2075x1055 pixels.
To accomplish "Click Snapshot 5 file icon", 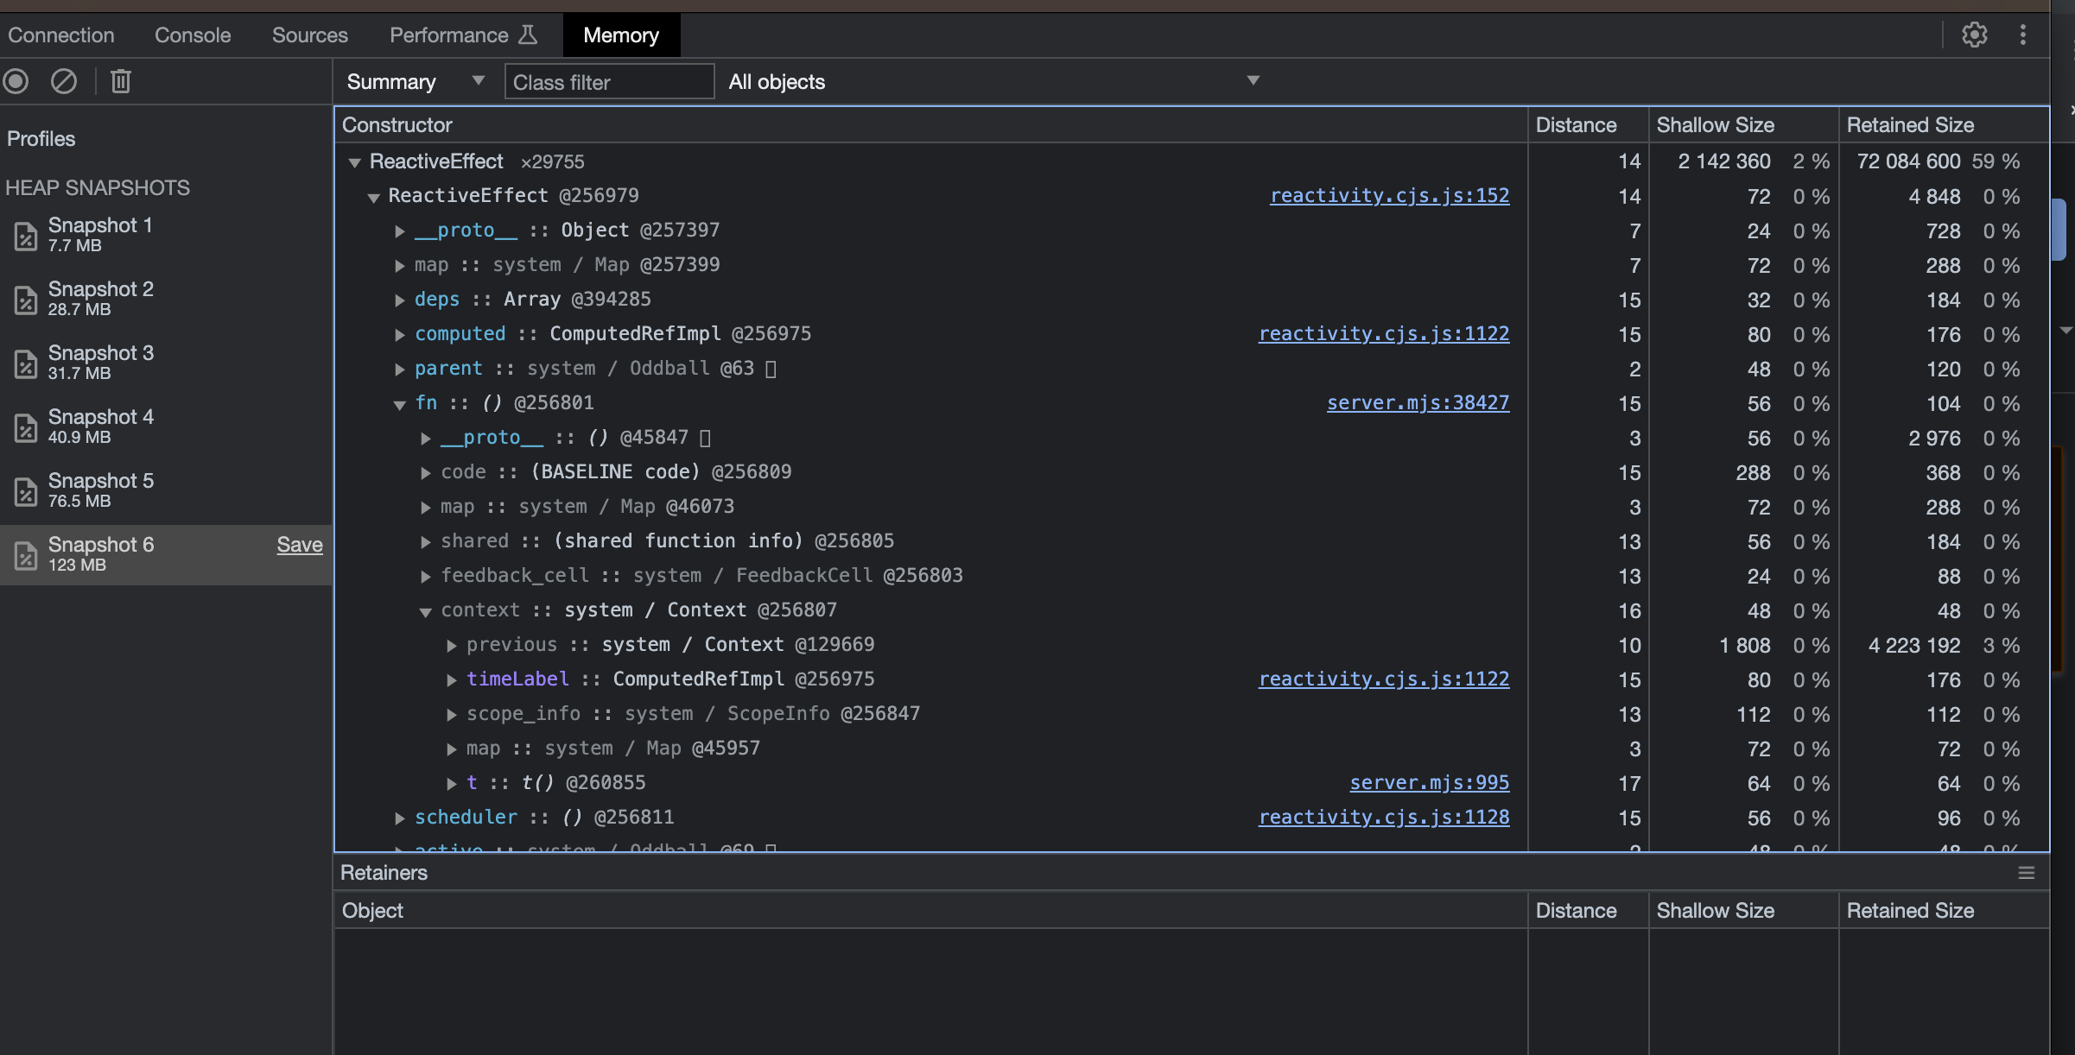I will [26, 490].
